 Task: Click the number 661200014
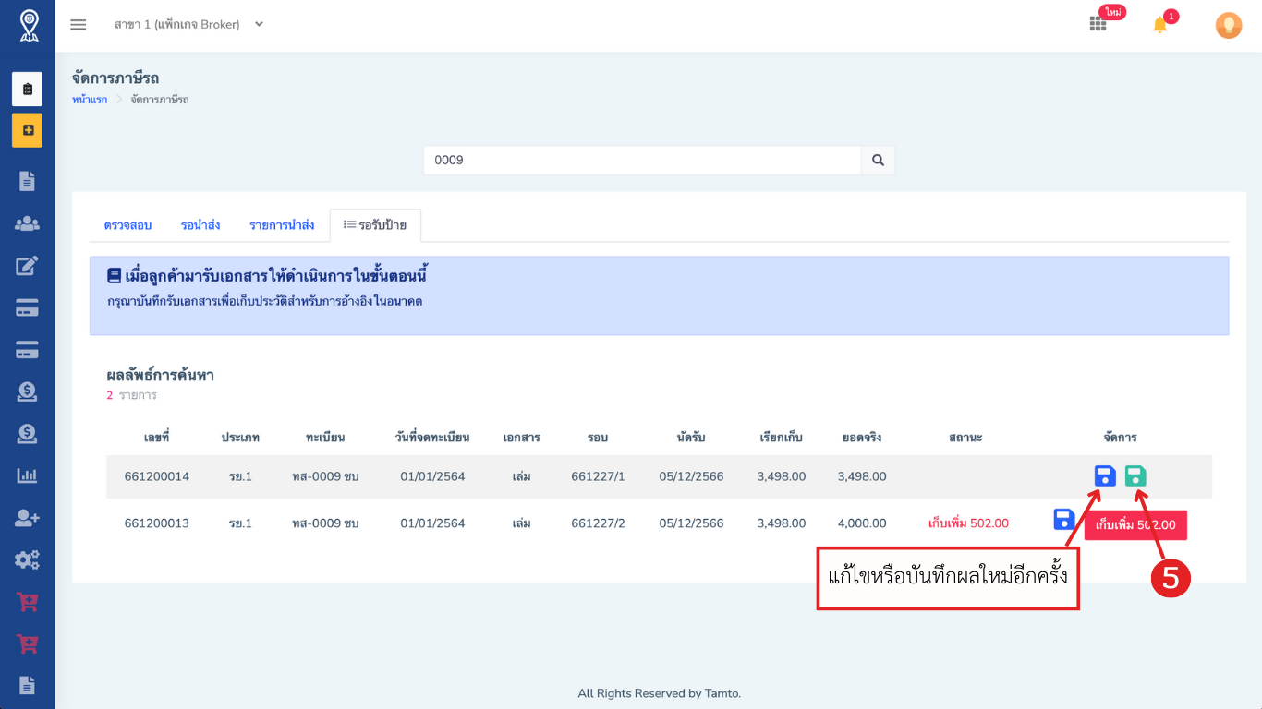point(157,476)
